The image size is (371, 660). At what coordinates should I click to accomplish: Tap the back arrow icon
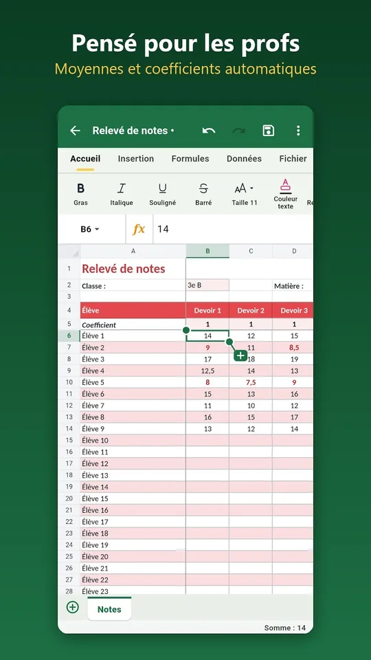coord(75,131)
